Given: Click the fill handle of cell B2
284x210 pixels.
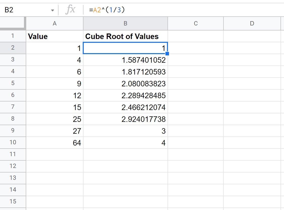Looking at the screenshot, I should tap(167, 54).
